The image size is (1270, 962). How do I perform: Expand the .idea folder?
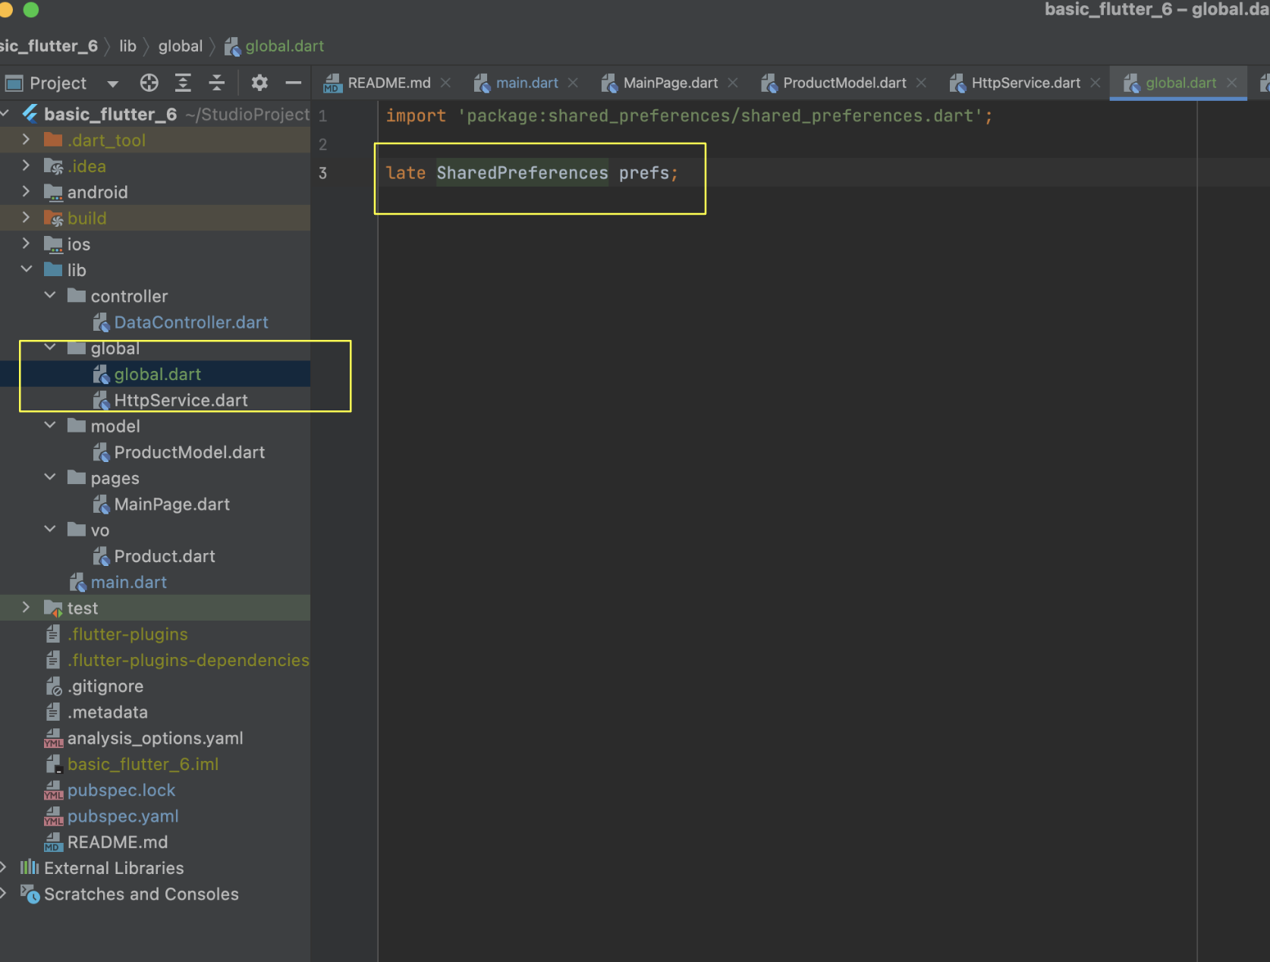tap(26, 165)
